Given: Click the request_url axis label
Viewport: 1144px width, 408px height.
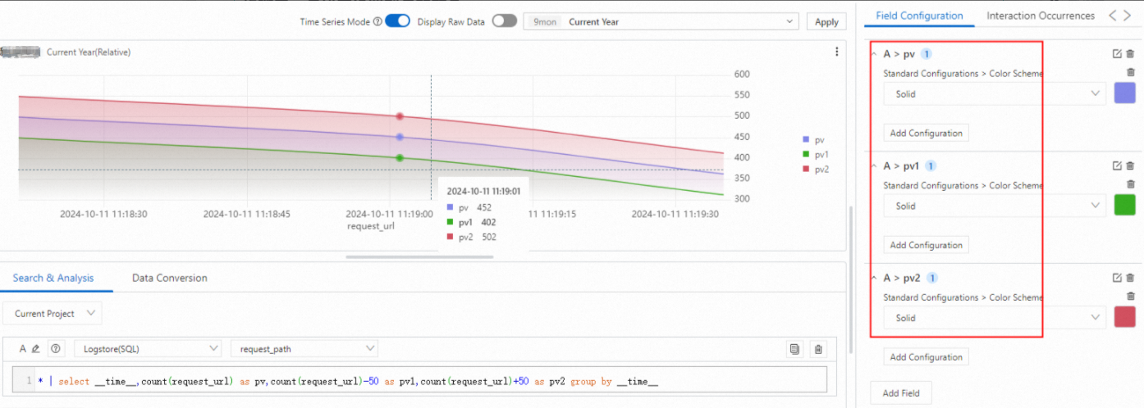Looking at the screenshot, I should [x=371, y=226].
